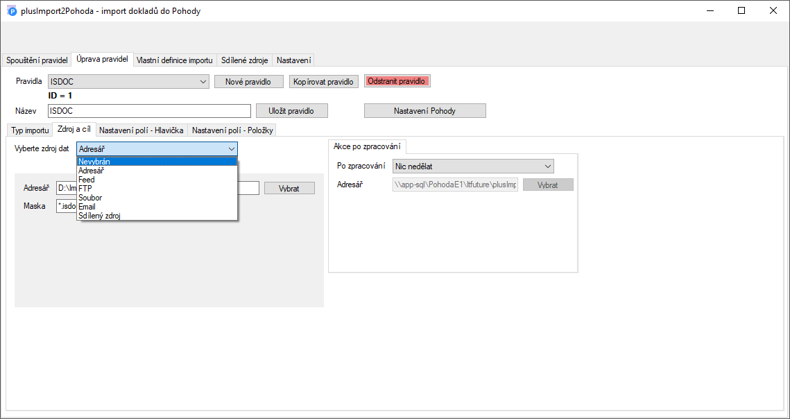Click the disabled app-sql path field

455,185
